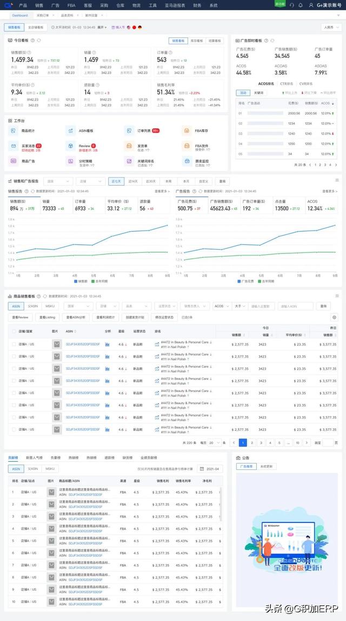Screen dimensions: 346x621
Task: Switch ACOS ranking to 活动 mode
Action: coord(243,93)
